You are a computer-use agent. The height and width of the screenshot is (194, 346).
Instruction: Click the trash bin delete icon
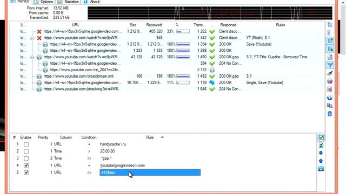[330, 114]
